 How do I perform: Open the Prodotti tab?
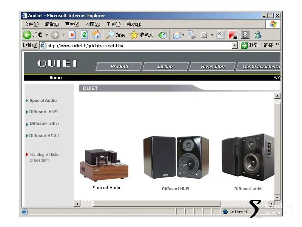(119, 67)
